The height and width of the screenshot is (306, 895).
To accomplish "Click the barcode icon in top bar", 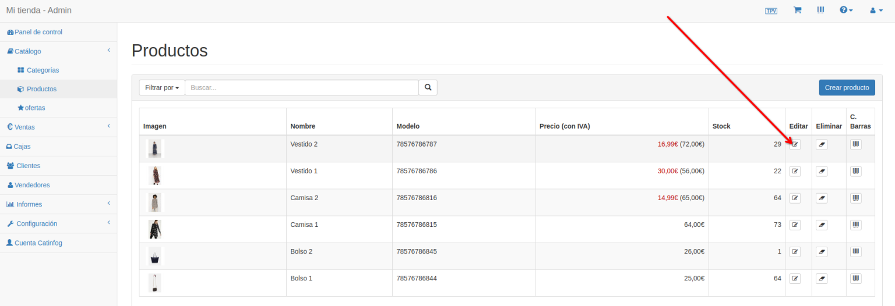I will pyautogui.click(x=820, y=10).
